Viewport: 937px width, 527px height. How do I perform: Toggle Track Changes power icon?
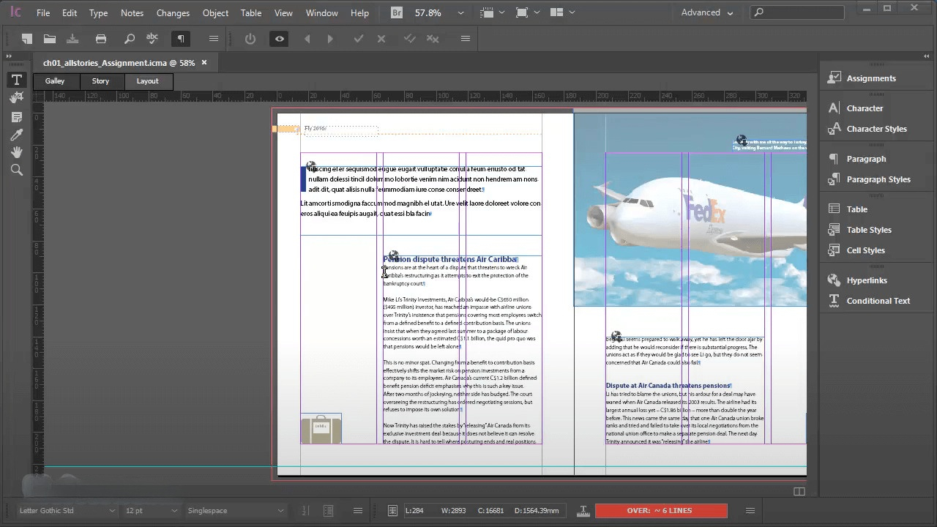point(250,39)
